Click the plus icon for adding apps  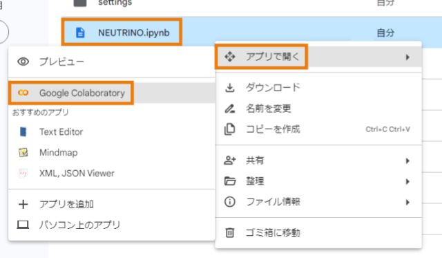23,204
